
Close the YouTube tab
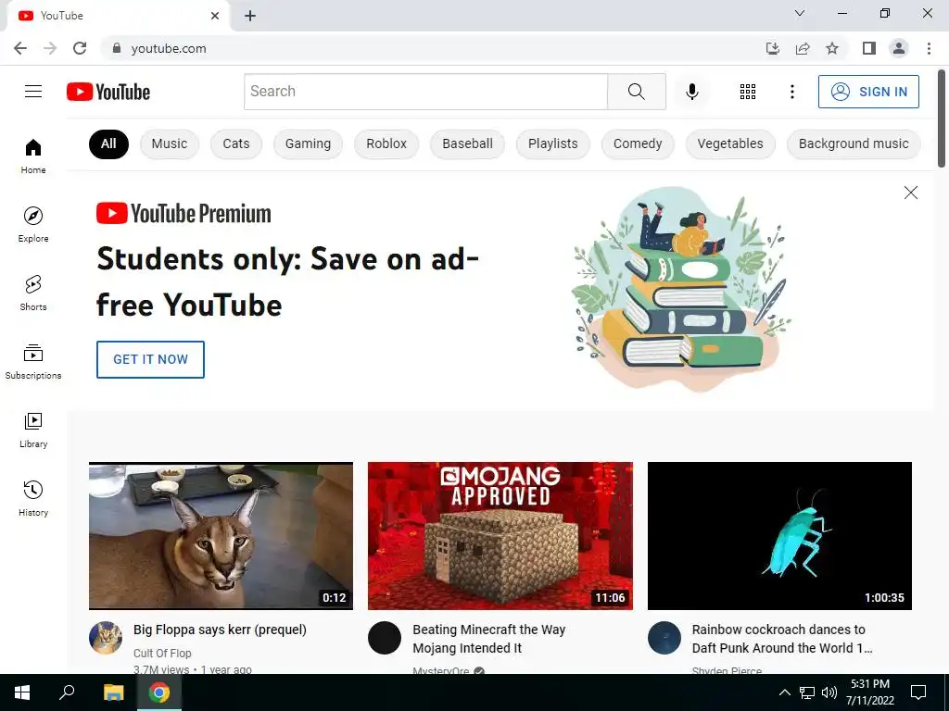click(215, 16)
